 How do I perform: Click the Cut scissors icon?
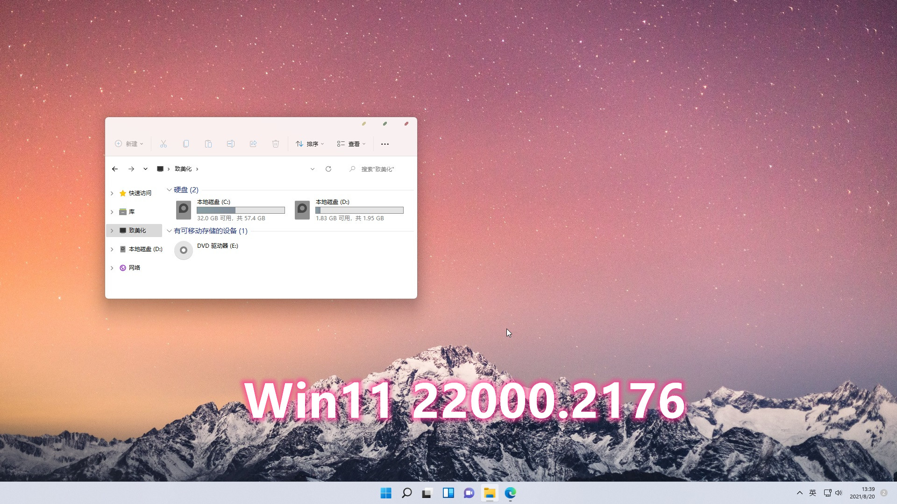[164, 144]
